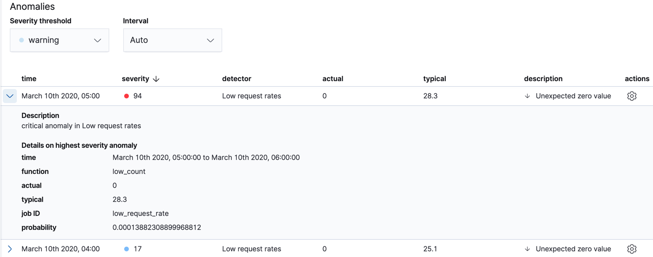
Task: Sort table by time column header
Action: click(29, 79)
